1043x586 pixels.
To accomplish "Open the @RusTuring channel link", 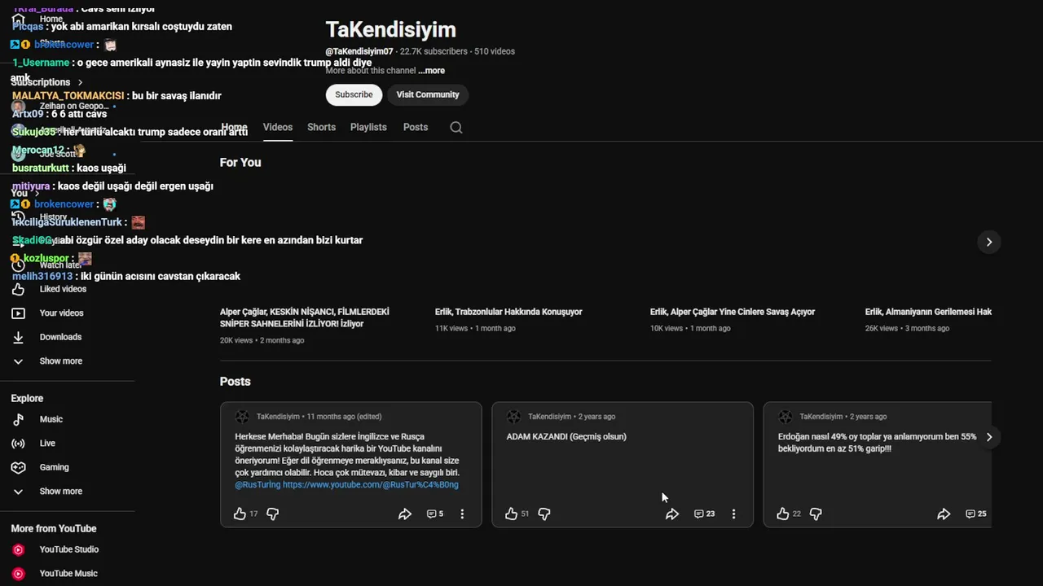I will pyautogui.click(x=257, y=484).
